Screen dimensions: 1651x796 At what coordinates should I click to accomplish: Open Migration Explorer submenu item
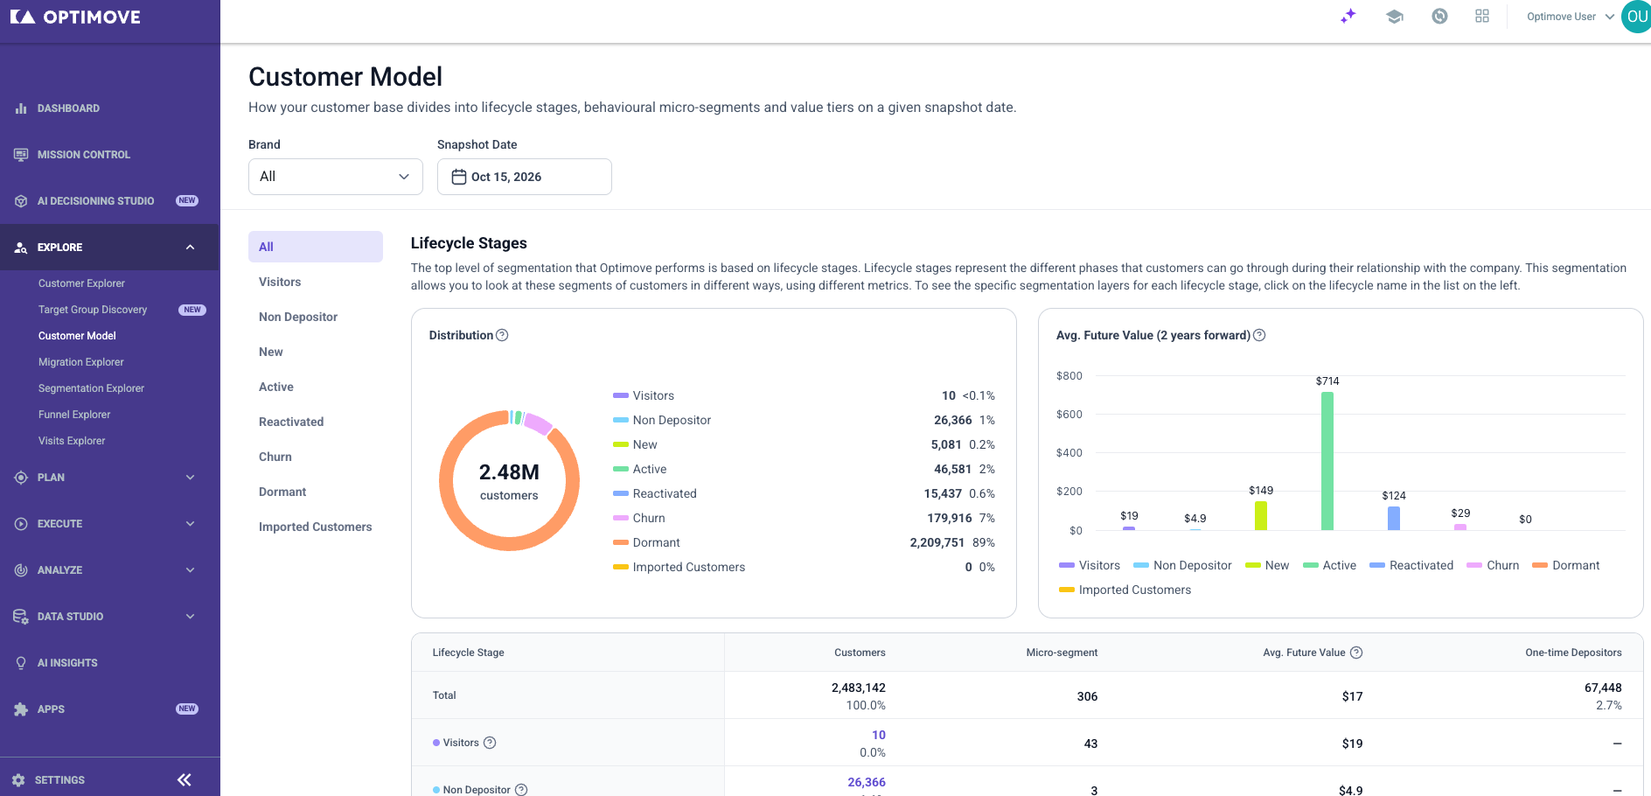[81, 362]
